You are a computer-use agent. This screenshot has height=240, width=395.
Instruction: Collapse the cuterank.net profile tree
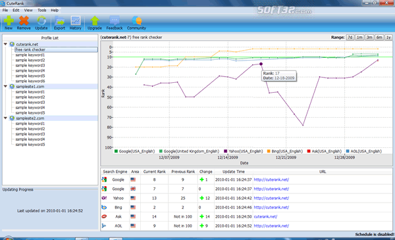coord(5,44)
